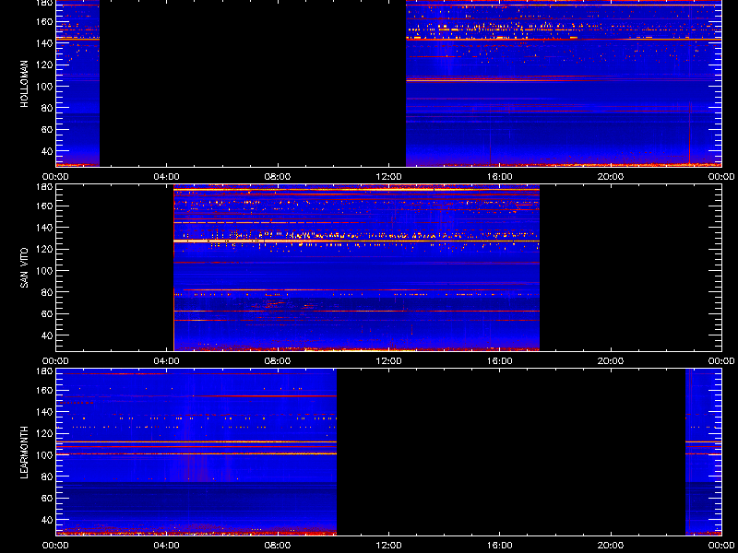
Task: Pick the 180 frequency tick on Learmonth axis
Action: point(42,371)
